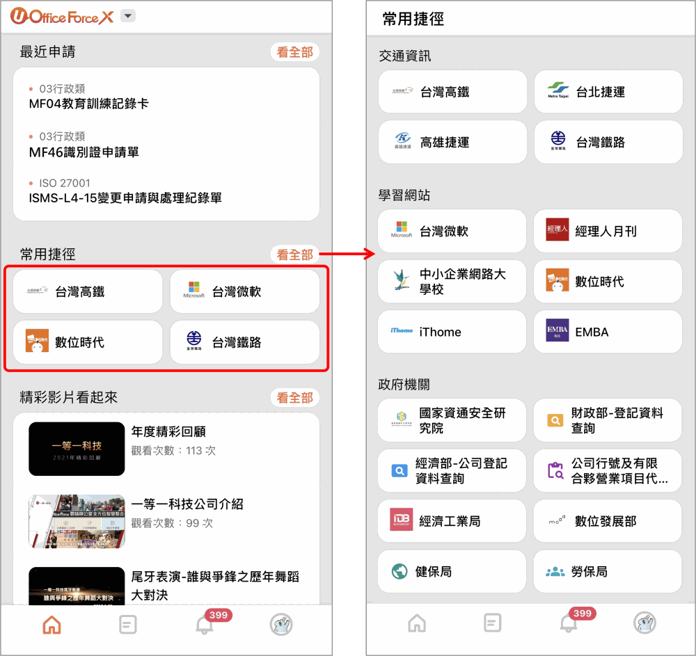This screenshot has height=656, width=696.
Task: Click 看全部 beside 精彩影片看起來
Action: coord(294,398)
